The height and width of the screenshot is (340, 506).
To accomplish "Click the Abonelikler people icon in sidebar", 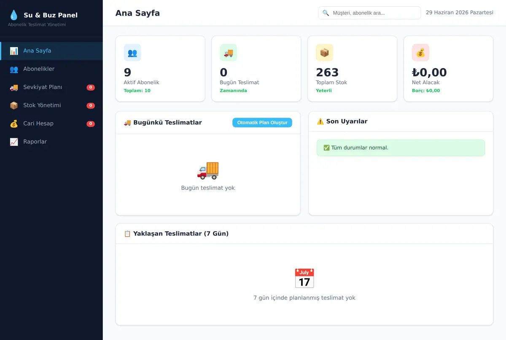I will 14,69.
